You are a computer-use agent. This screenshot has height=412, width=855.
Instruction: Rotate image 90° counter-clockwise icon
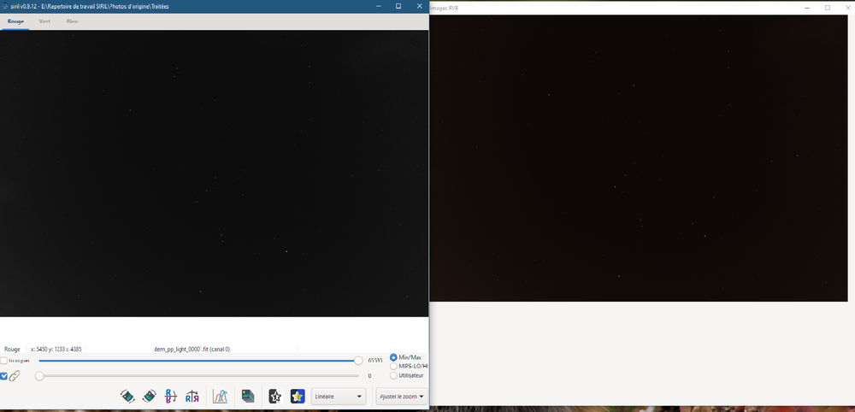(x=127, y=397)
